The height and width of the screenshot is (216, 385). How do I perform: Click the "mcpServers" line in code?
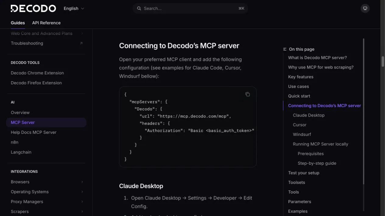tap(149, 102)
